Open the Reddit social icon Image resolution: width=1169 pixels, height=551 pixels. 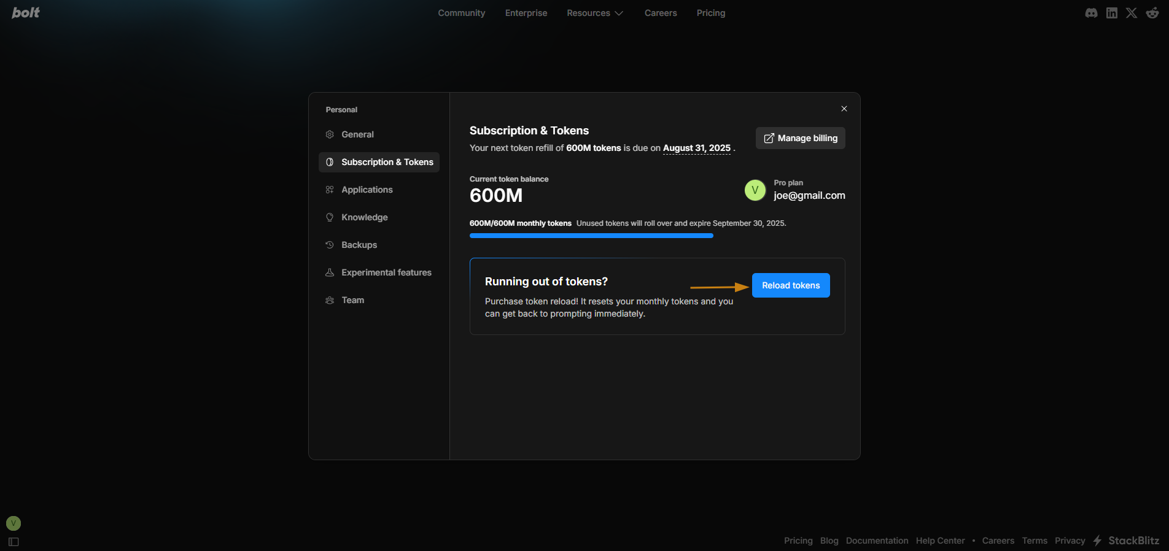(1152, 13)
